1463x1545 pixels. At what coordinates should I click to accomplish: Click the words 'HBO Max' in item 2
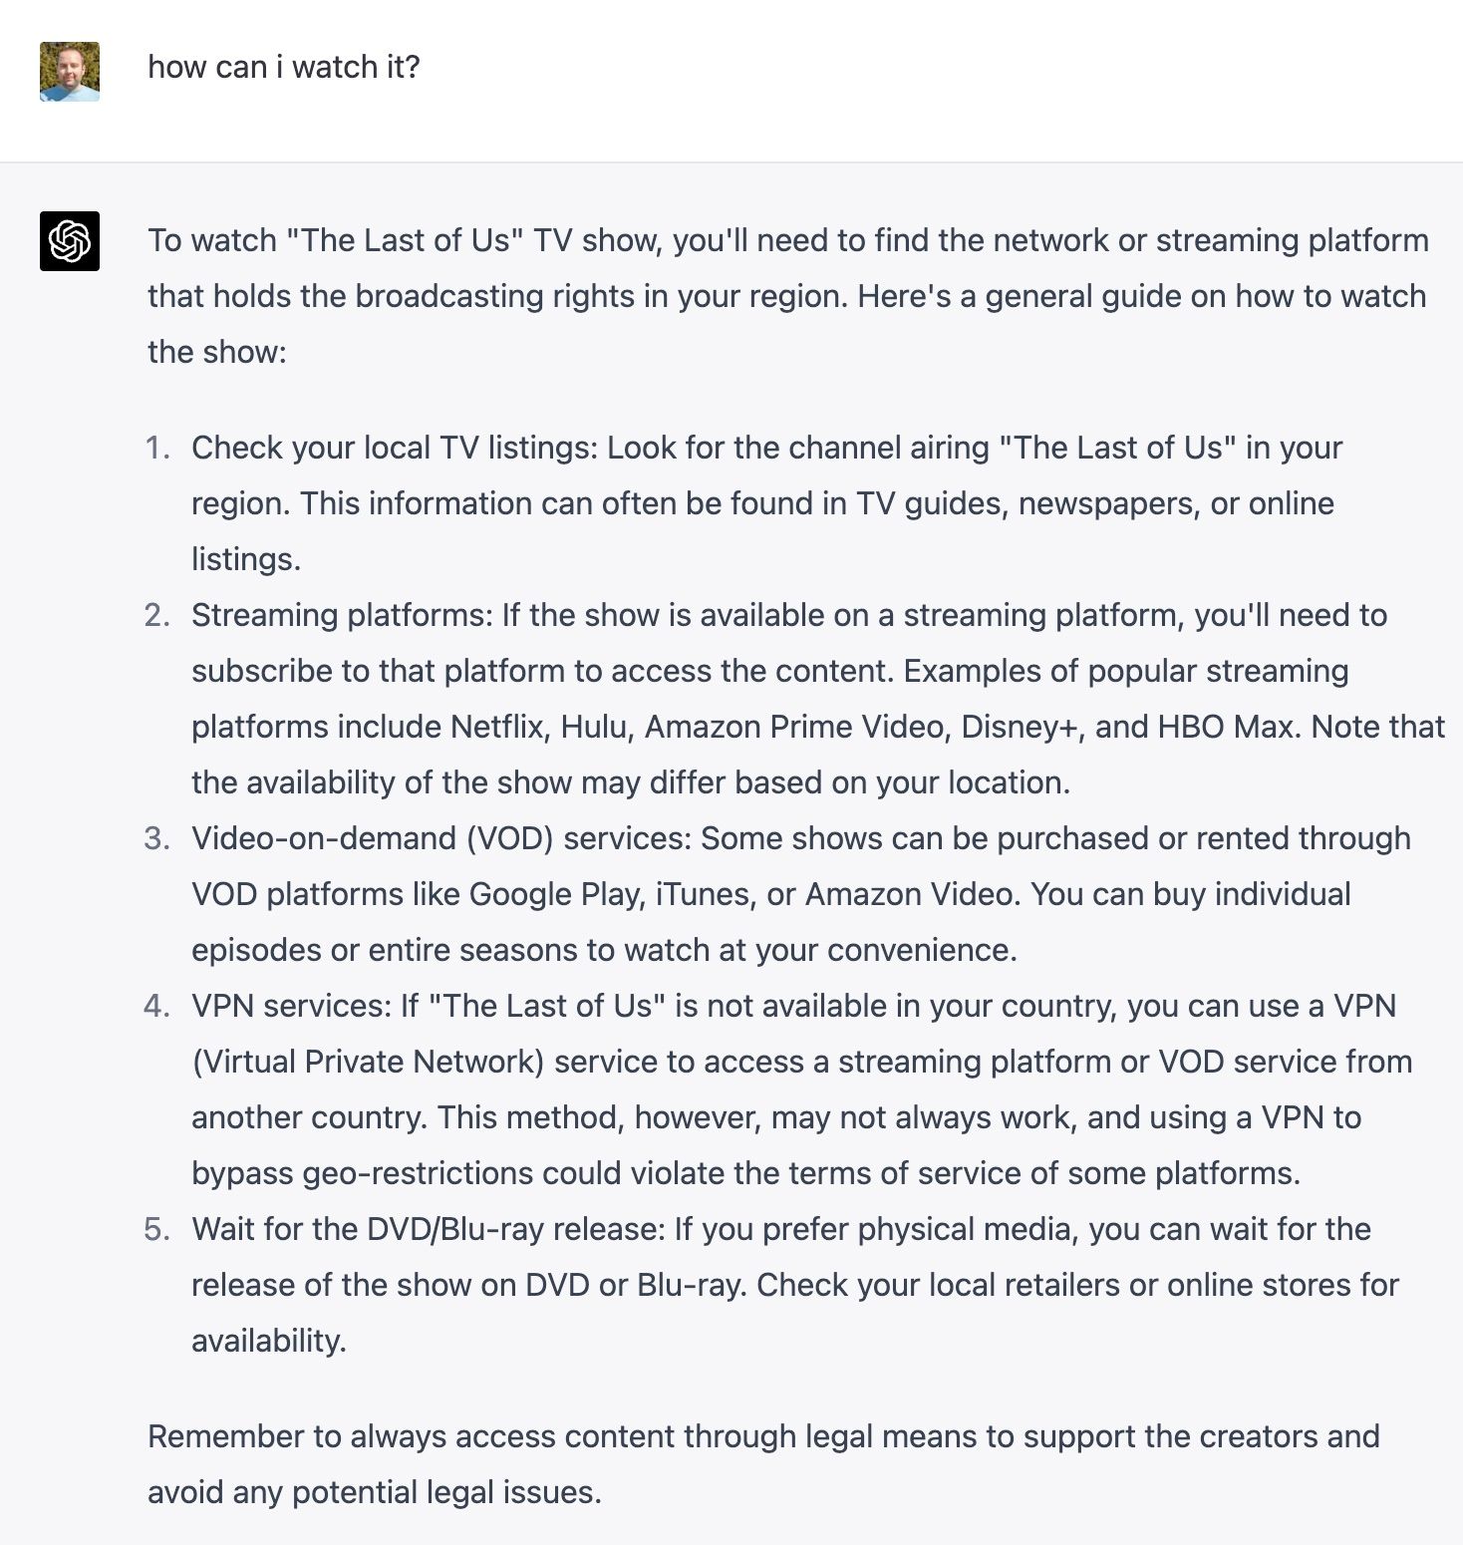1228,727
